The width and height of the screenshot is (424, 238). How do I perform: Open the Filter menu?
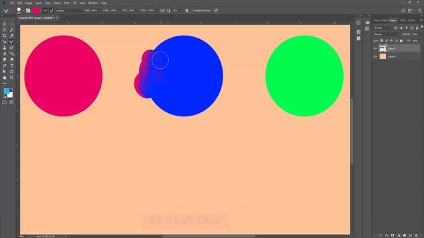(x=67, y=3)
